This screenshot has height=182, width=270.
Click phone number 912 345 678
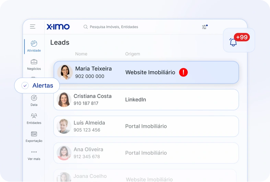pos(87,157)
